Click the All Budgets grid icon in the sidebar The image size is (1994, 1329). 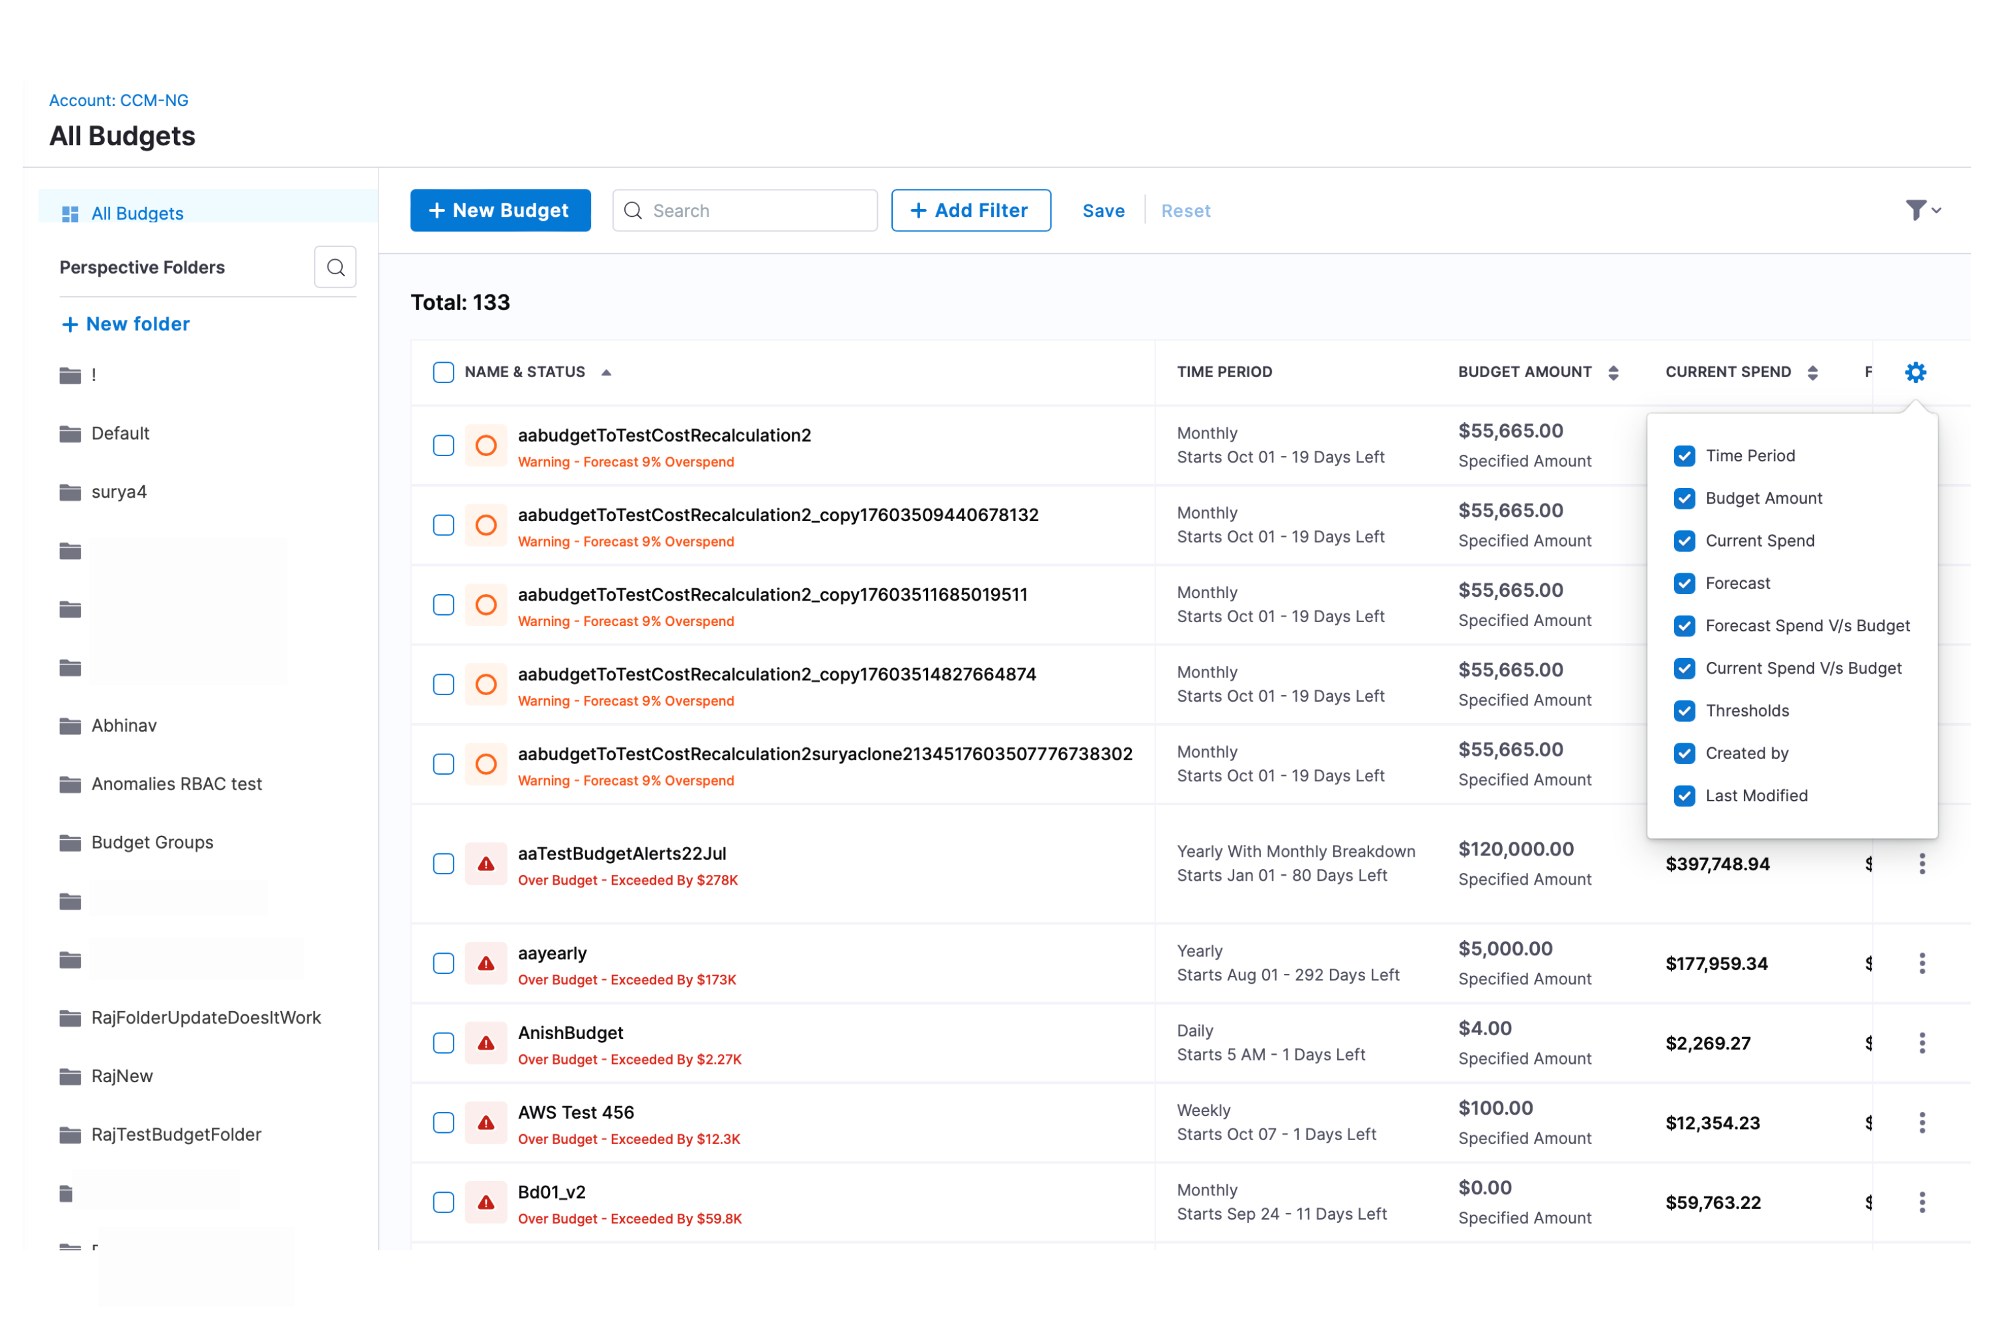tap(70, 214)
